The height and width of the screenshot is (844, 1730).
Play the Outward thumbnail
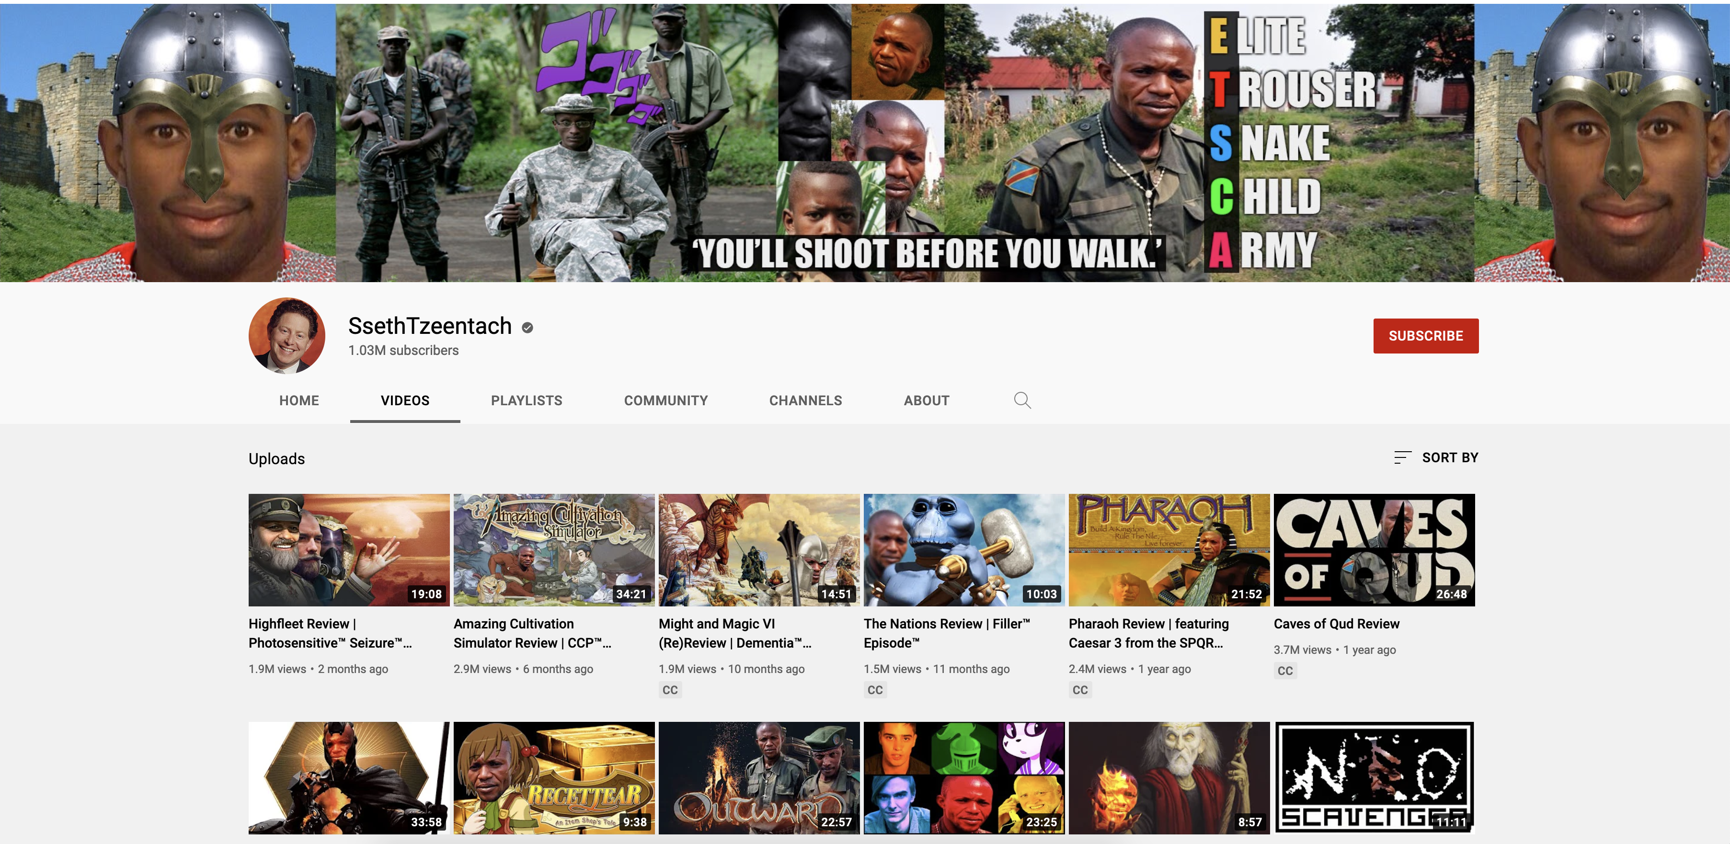coord(759,777)
